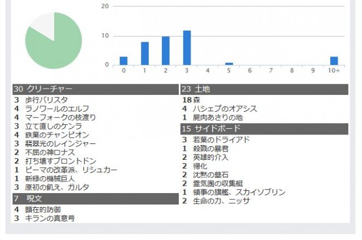
Task: Select the 生命の力、ニッサ sideboard card
Action: 221,201
